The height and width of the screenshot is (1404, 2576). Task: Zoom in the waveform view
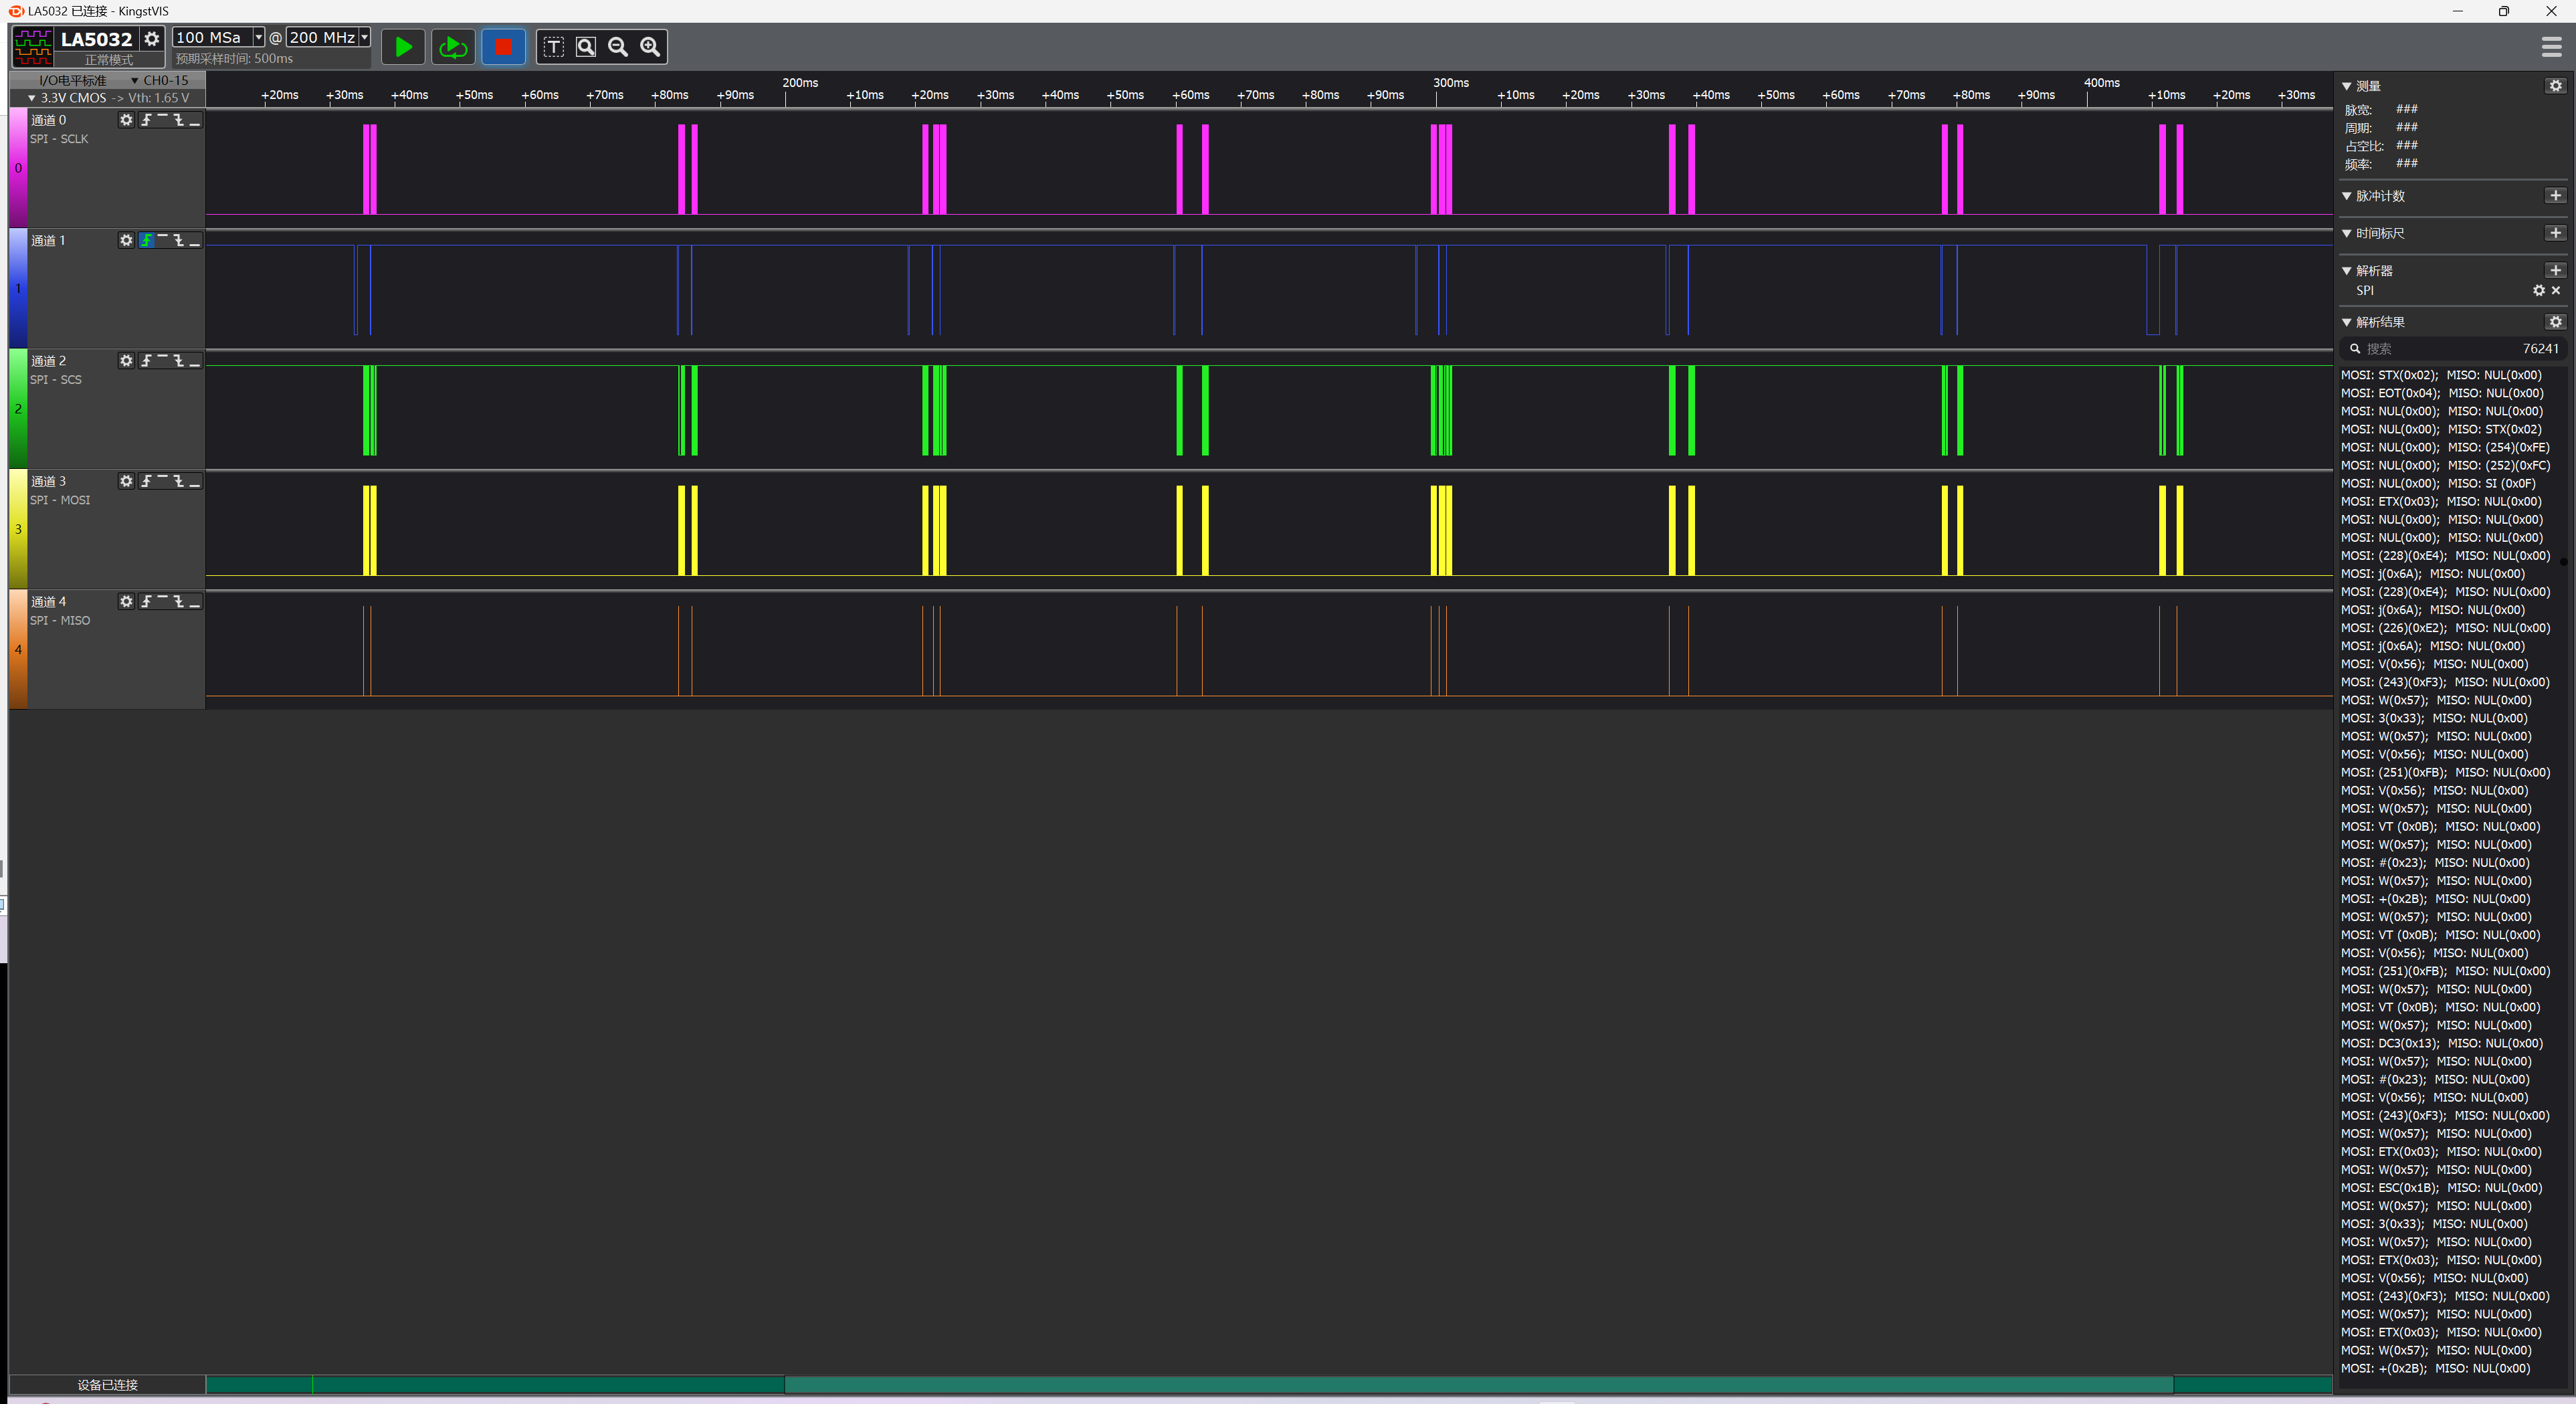click(650, 47)
